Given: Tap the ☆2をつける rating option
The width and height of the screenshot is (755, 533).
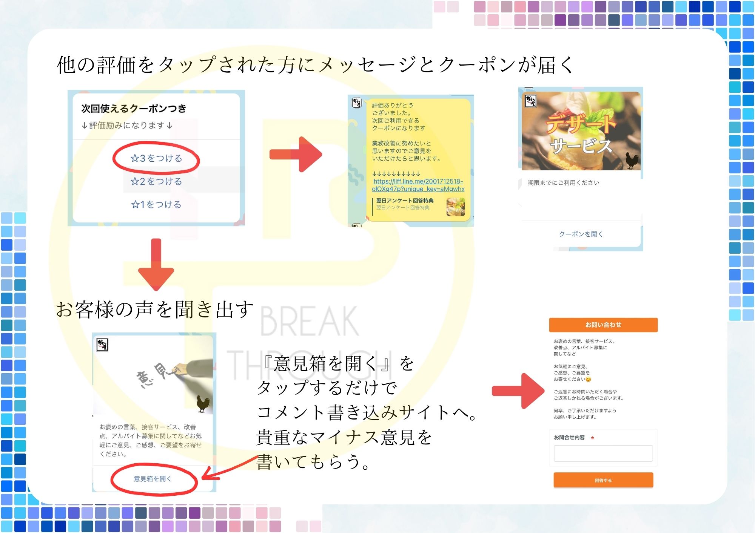Looking at the screenshot, I should (x=156, y=181).
